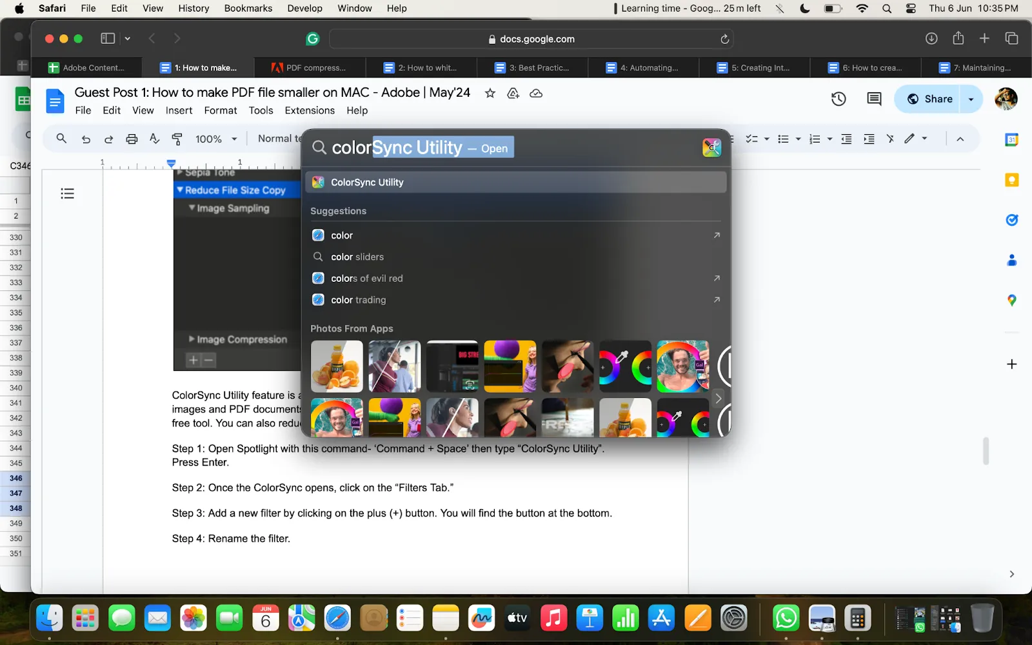1032x645 pixels.
Task: Check the cloud save status icon
Action: click(536, 93)
